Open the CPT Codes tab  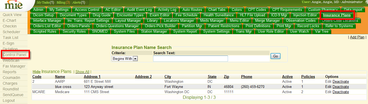coord(257,10)
